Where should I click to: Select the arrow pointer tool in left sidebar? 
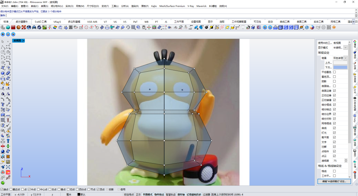(x=3, y=41)
